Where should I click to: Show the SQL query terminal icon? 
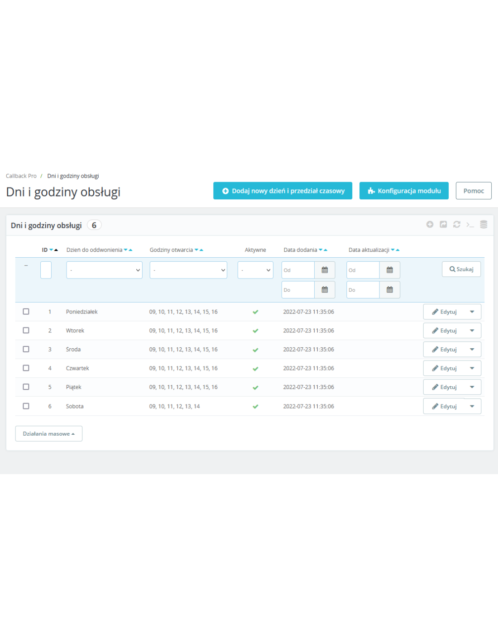click(x=470, y=225)
